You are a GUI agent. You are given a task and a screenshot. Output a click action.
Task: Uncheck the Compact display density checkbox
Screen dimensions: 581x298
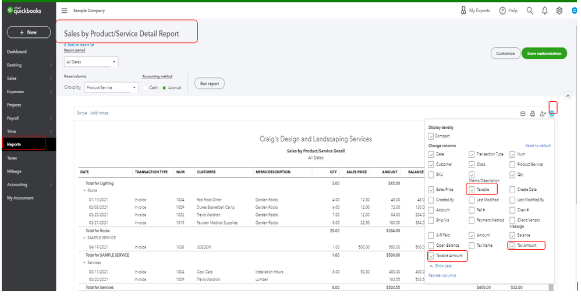431,136
